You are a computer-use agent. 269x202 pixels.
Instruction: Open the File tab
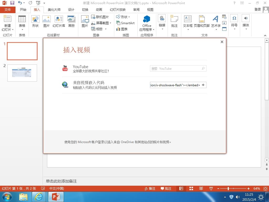(x=8, y=10)
